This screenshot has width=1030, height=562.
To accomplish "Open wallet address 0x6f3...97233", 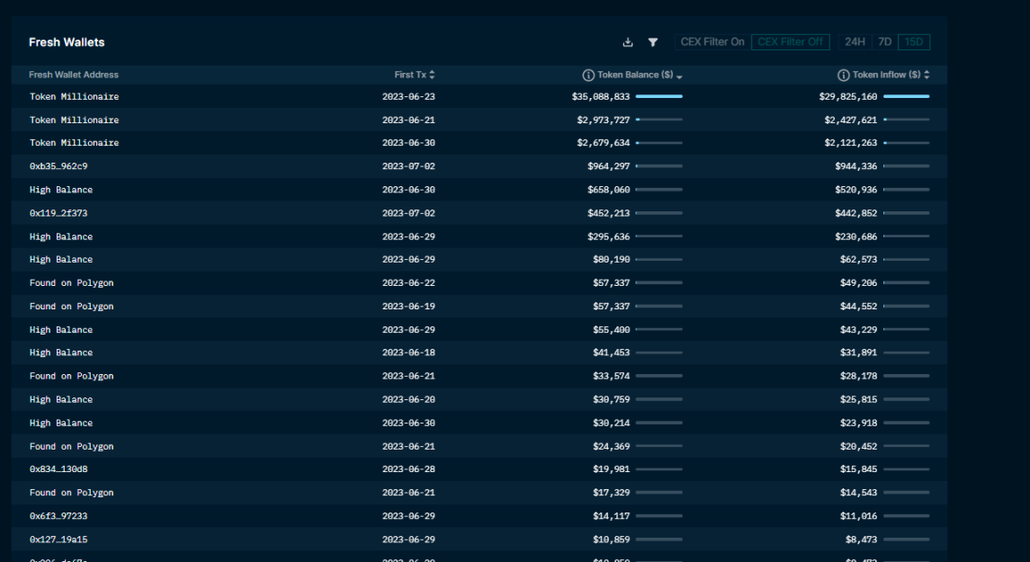I will pyautogui.click(x=58, y=516).
